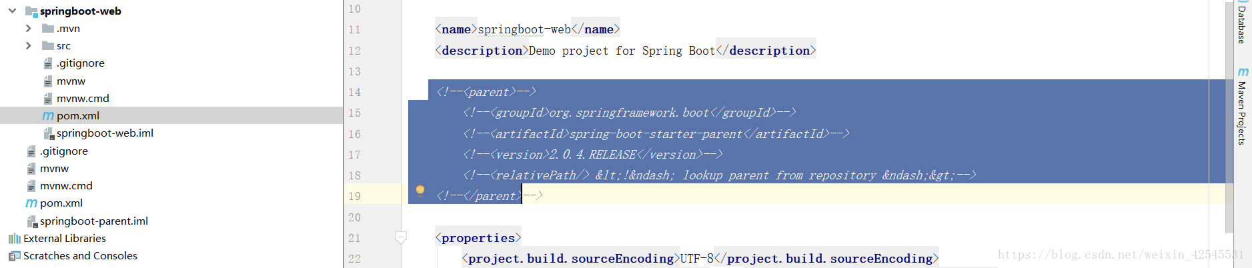Click the name tag text springboot-web

524,29
